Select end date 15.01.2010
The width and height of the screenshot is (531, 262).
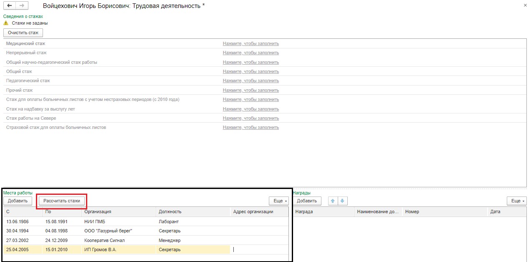62,249
